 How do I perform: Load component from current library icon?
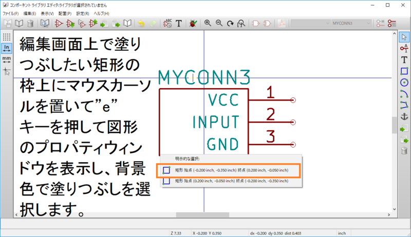[x=70, y=24]
